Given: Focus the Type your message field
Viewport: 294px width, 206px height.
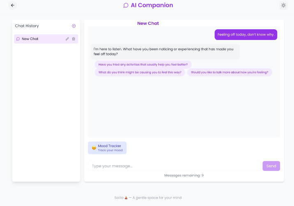Looking at the screenshot, I should click(x=174, y=166).
